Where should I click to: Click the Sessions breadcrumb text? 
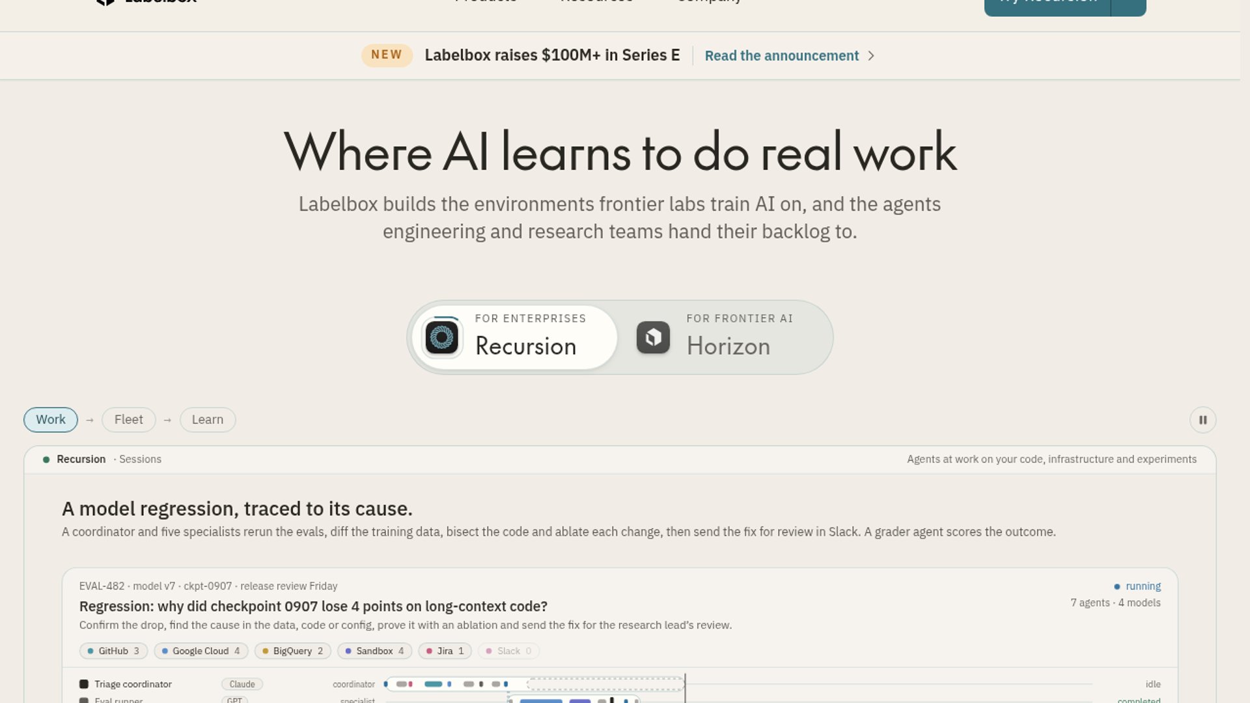coord(140,460)
